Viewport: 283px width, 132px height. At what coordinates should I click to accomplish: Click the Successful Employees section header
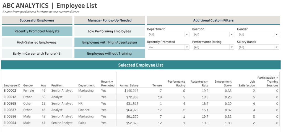coord(37,20)
